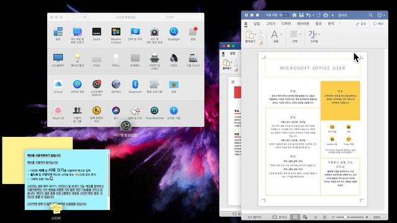Open Accessibility blue icon
397x223 pixels.
click(174, 110)
